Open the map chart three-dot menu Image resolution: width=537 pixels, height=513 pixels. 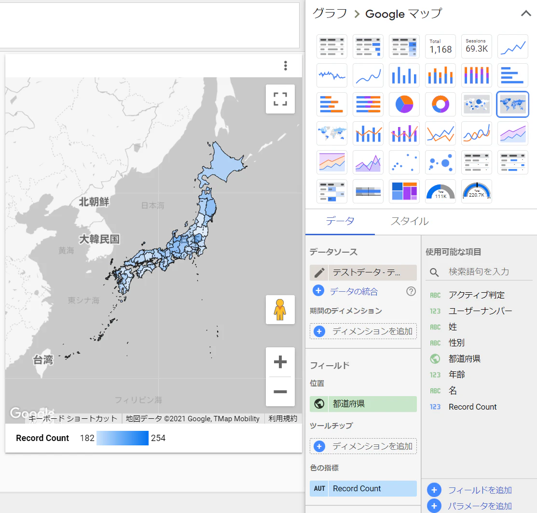click(x=285, y=66)
